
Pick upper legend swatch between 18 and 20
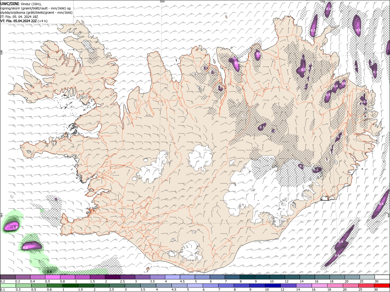(x=337, y=277)
